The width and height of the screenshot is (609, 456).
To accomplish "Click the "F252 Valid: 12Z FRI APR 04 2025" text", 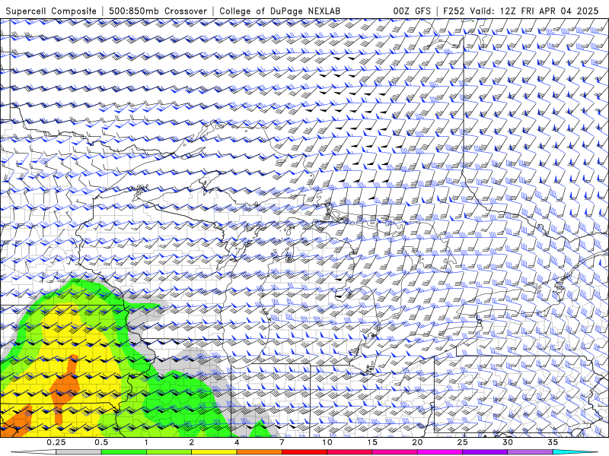I will point(521,11).
